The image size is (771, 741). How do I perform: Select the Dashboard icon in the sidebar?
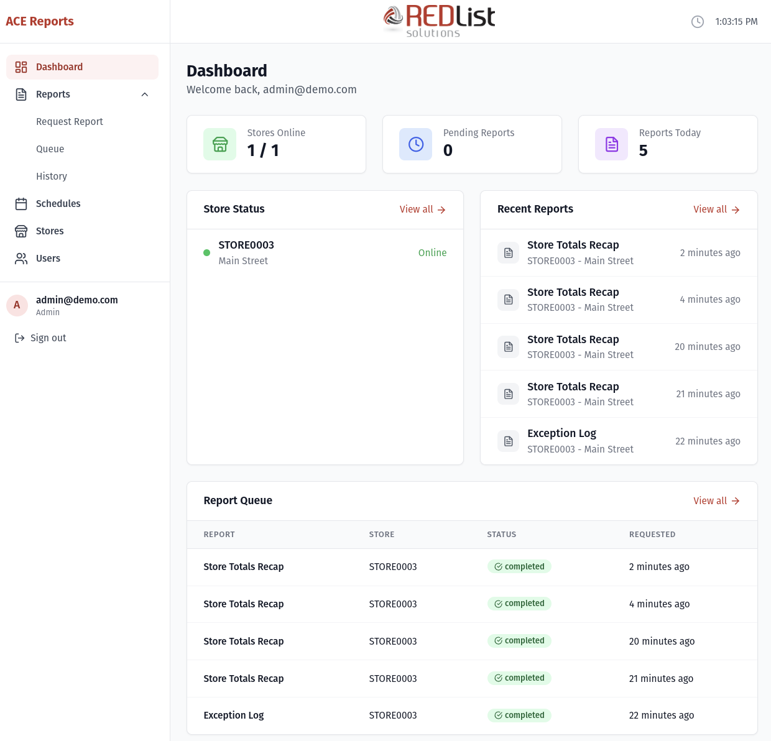coord(21,67)
